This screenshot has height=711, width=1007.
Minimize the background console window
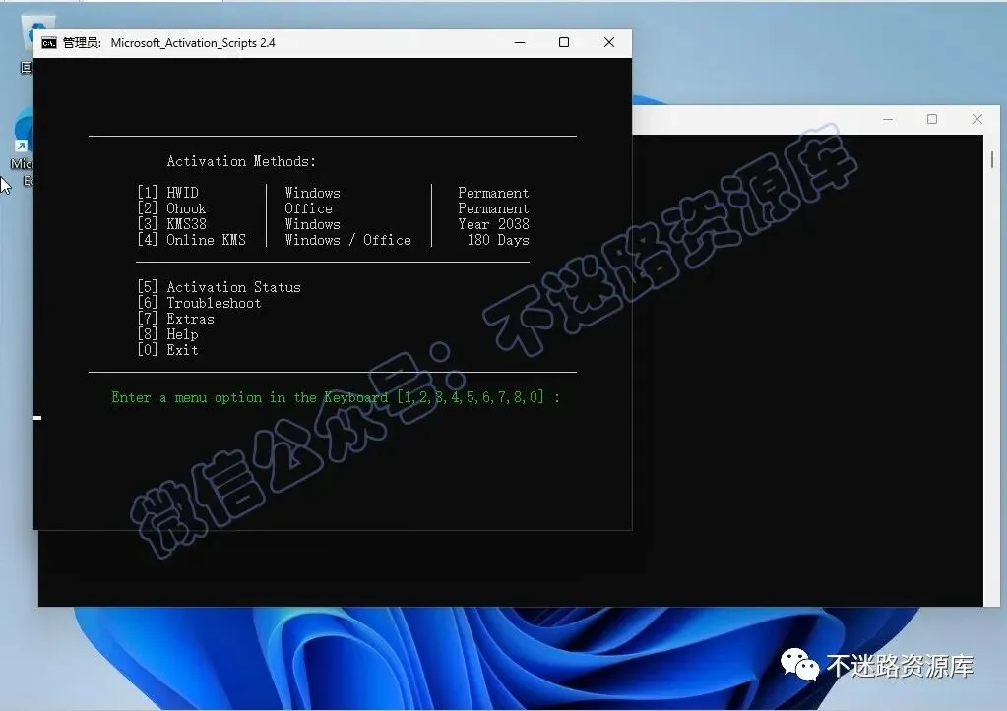[x=888, y=119]
